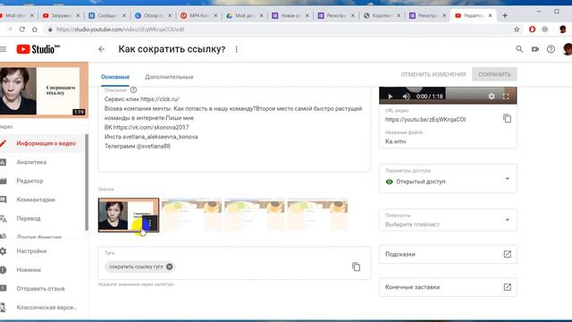Switch to the Основные tab

pos(115,77)
